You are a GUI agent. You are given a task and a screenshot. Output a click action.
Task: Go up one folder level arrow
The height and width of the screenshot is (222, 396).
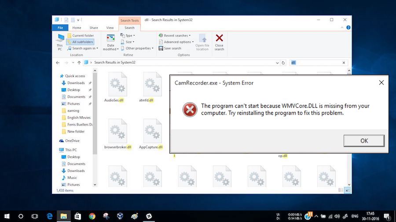coord(79,62)
